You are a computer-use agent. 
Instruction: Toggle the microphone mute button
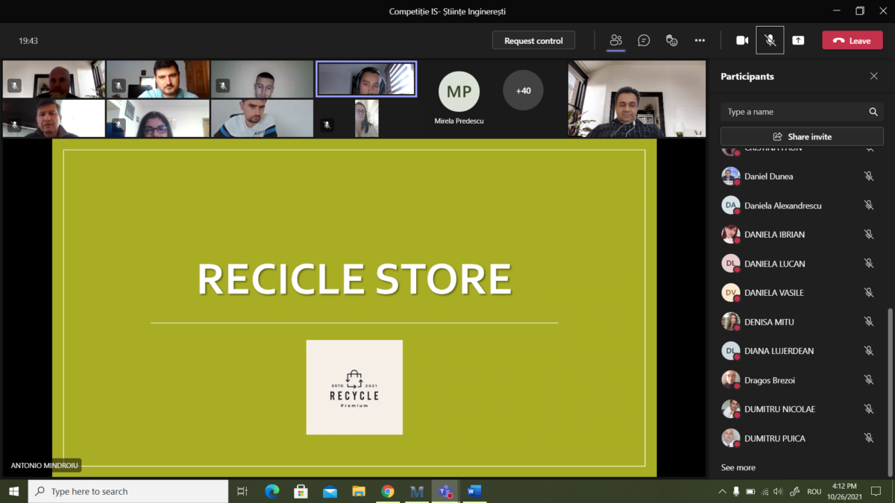click(770, 40)
